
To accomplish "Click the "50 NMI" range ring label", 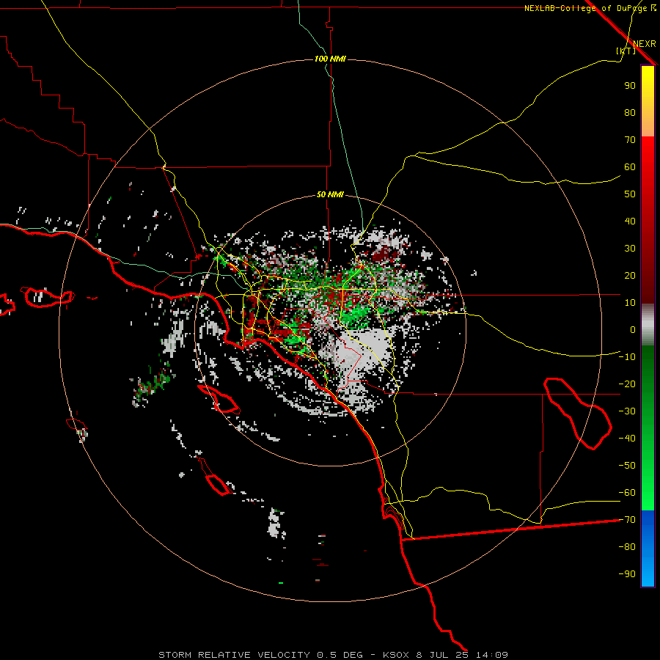I will pos(330,194).
